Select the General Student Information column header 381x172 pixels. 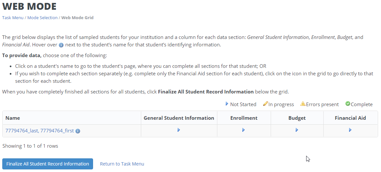point(179,118)
